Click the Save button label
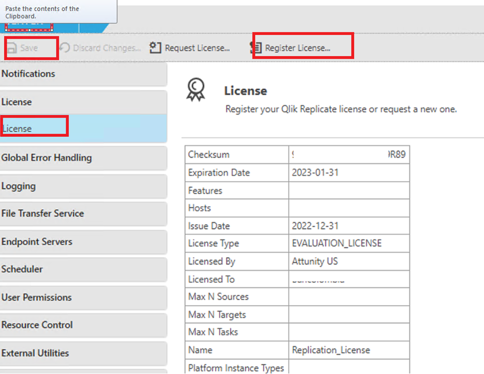This screenshot has width=484, height=374. tap(29, 48)
